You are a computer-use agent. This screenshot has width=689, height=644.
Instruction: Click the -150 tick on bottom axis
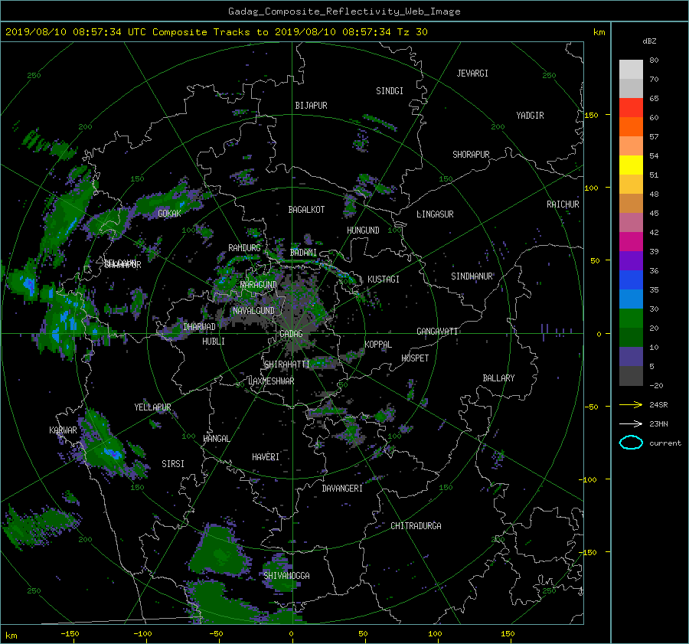coord(70,633)
